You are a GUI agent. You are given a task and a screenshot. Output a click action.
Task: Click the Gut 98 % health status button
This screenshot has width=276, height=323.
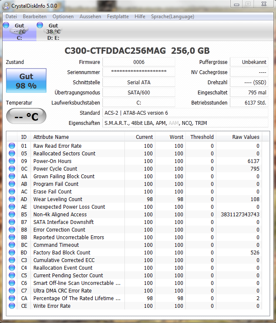pos(26,80)
